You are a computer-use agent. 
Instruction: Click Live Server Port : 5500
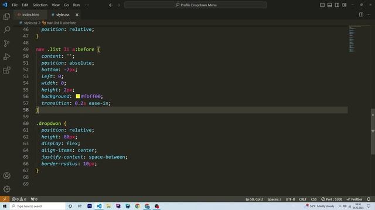point(332,199)
